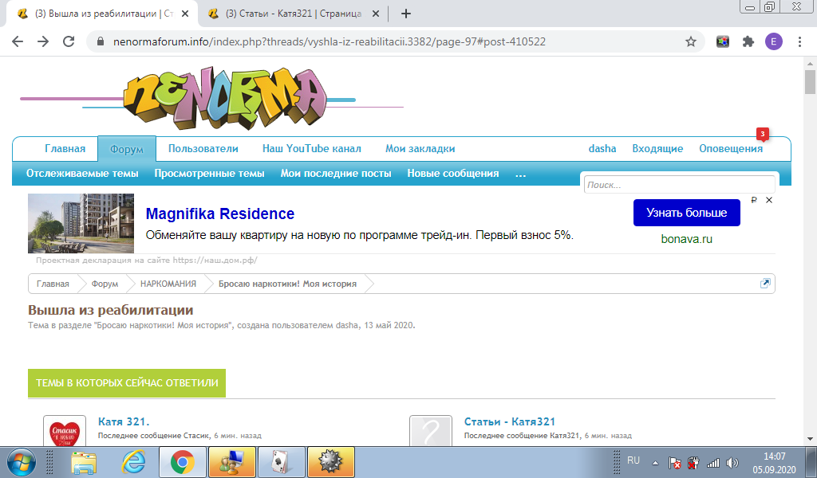Click the forum search field

[678, 185]
